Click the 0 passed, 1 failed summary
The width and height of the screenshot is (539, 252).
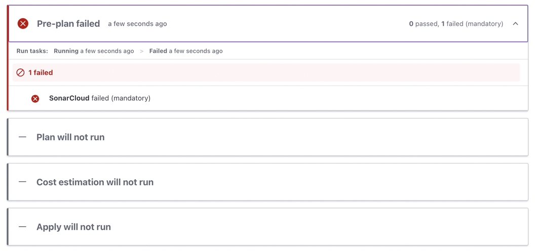[x=456, y=24]
